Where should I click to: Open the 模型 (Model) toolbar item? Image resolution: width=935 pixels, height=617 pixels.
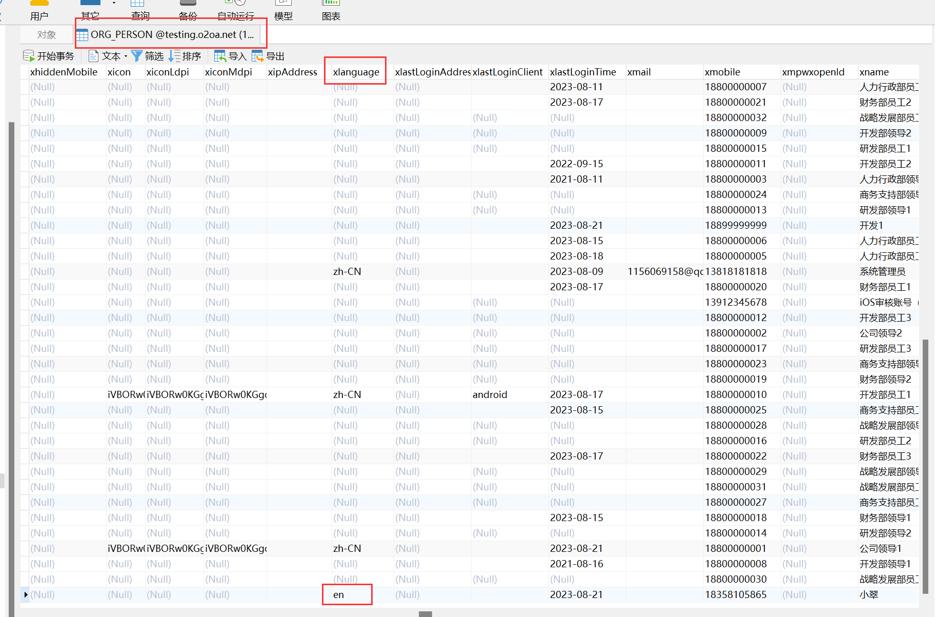click(x=283, y=10)
